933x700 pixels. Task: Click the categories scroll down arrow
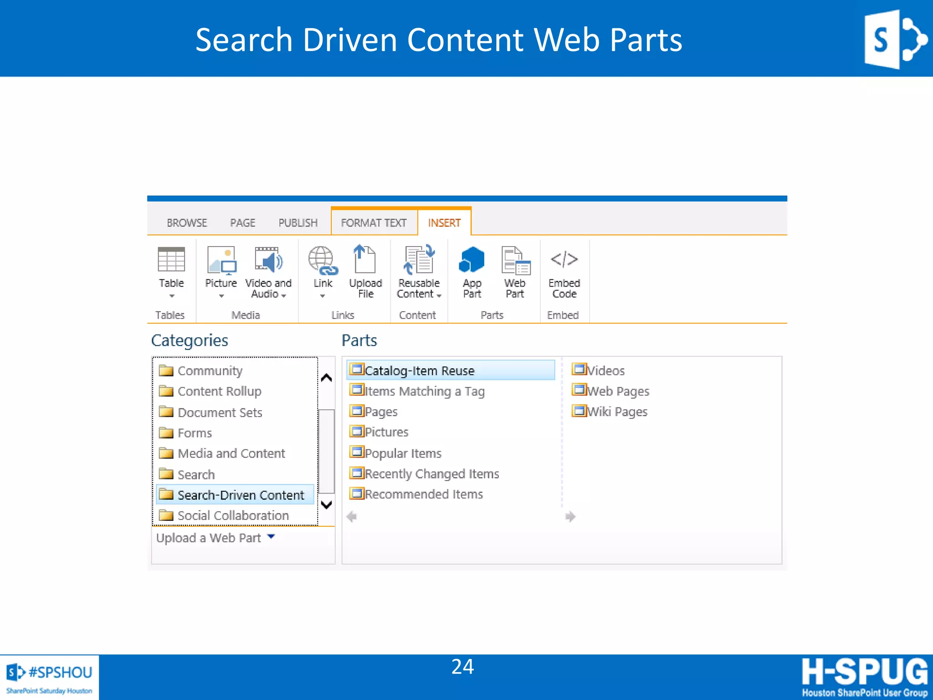[x=326, y=504]
